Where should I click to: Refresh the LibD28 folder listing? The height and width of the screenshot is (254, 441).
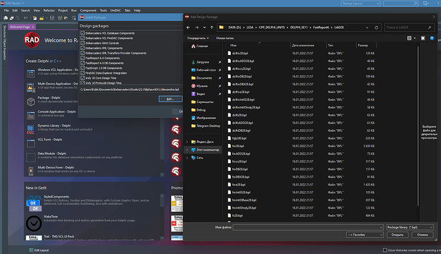coord(376,28)
